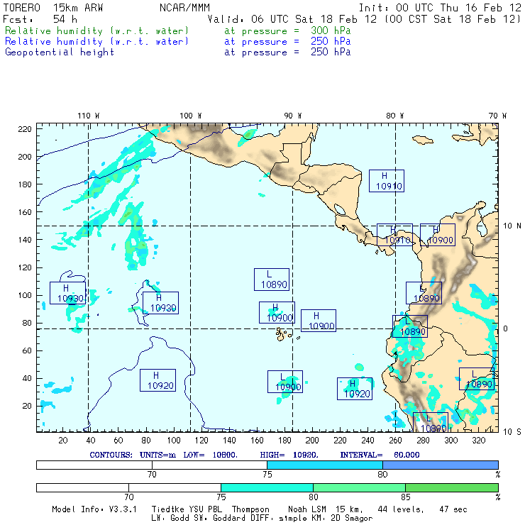Click the "10 N" latitude label
The height and width of the screenshot is (525, 525).
point(512,226)
